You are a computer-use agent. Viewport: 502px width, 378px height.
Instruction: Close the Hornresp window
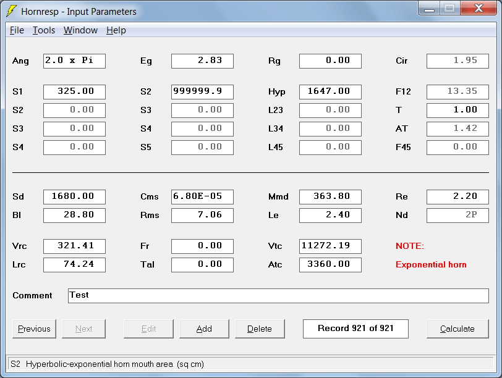479,8
